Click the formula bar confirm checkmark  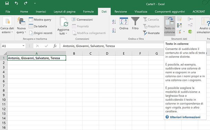pyautogui.click(x=46, y=46)
